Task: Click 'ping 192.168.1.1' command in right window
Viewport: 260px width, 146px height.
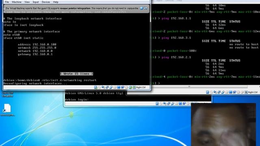Action: (176, 18)
